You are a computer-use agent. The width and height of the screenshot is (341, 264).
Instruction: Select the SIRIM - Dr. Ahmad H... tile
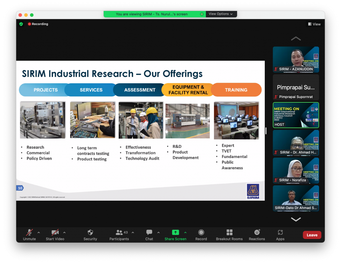tap(296, 143)
